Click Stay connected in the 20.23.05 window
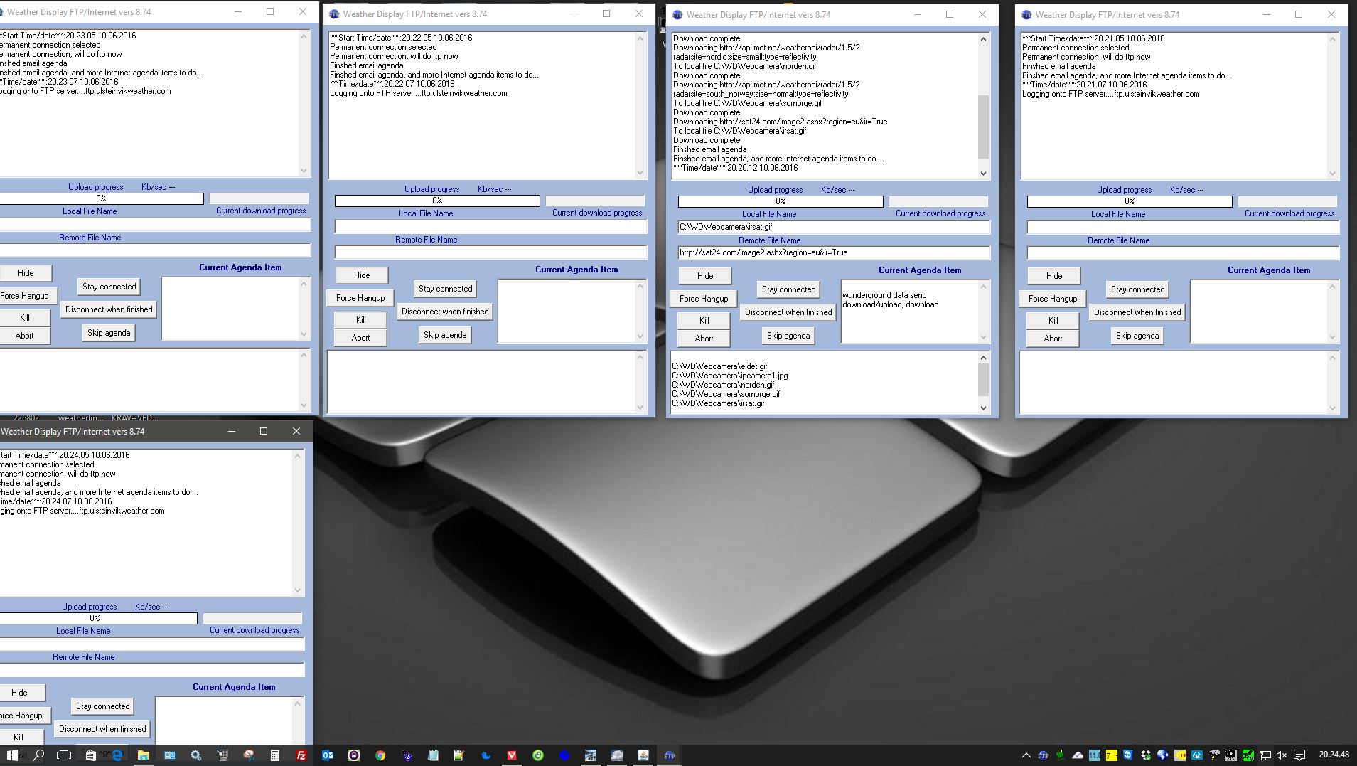The width and height of the screenshot is (1357, 766). pyautogui.click(x=109, y=287)
